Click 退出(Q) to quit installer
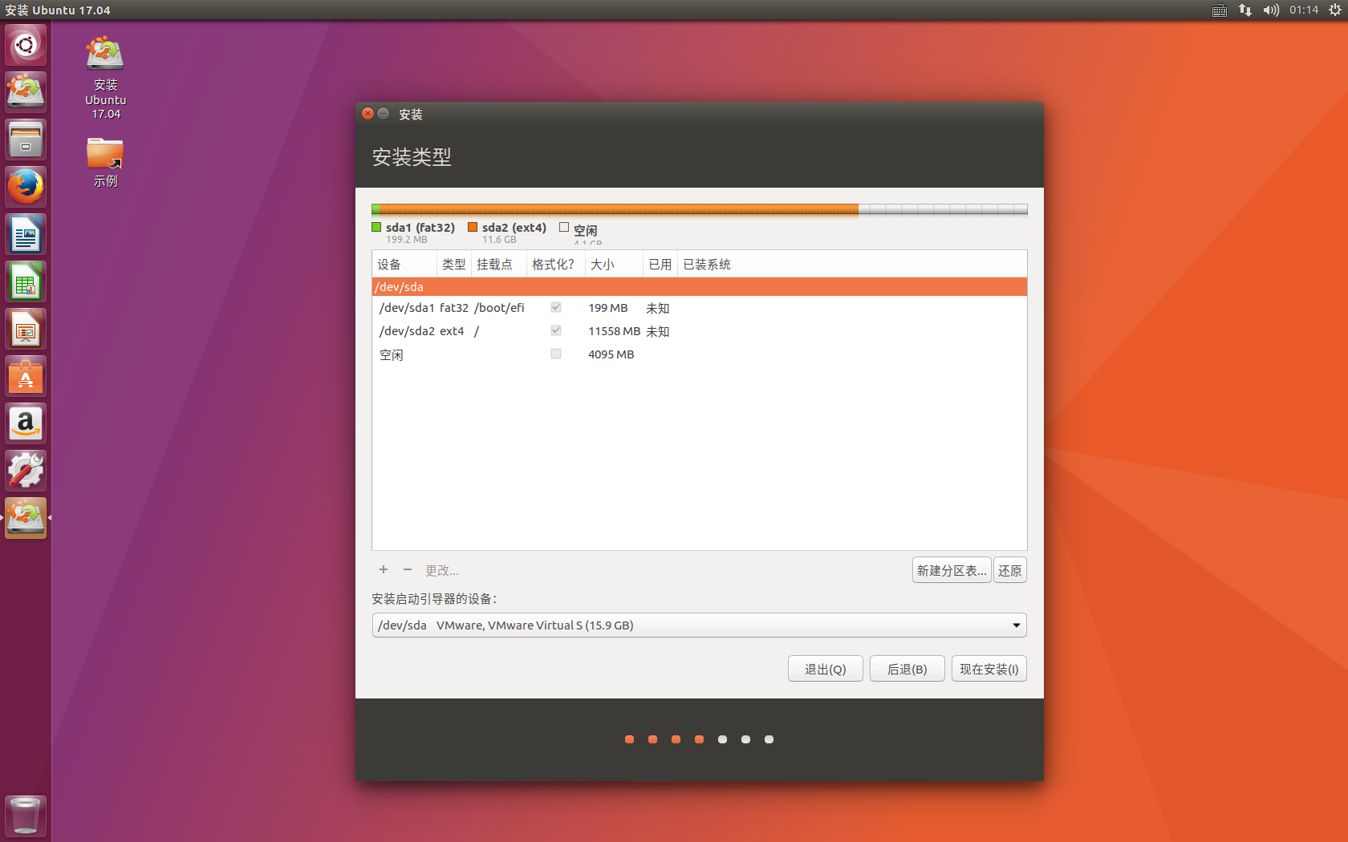1348x842 pixels. point(826,669)
